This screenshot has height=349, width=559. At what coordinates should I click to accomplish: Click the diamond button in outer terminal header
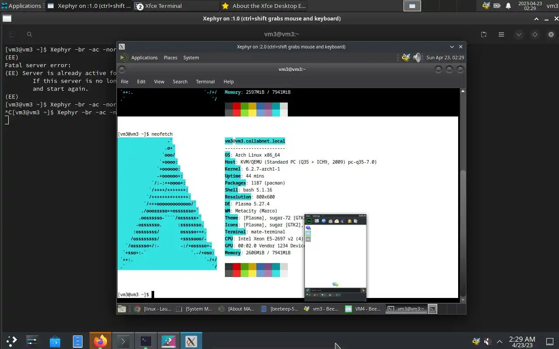pos(535,34)
